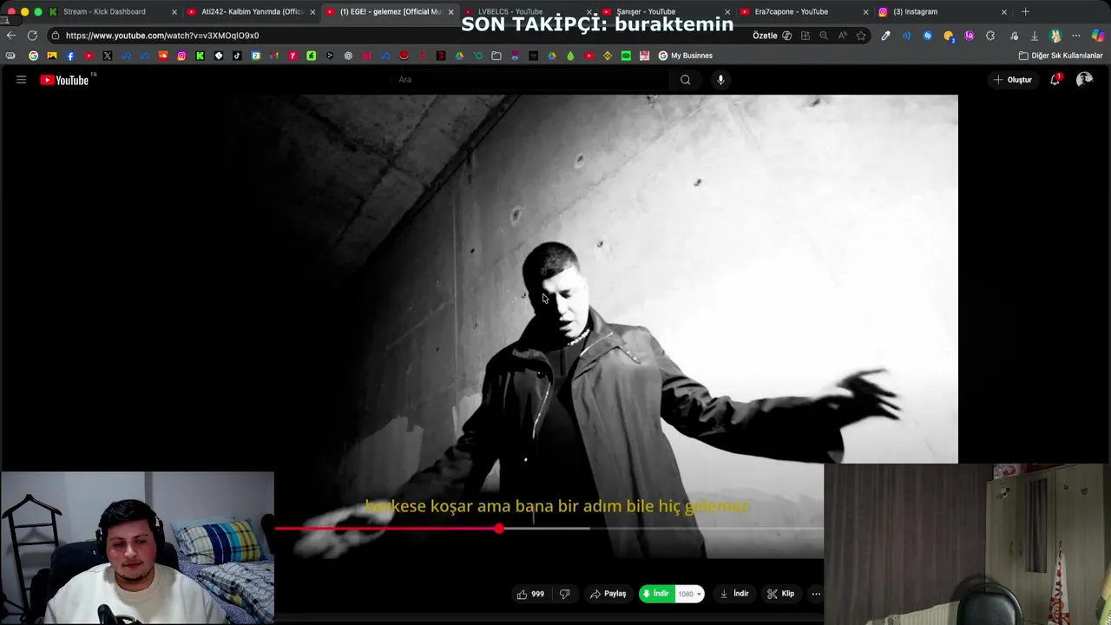Open the Kick bookmark icon
The width and height of the screenshot is (1111, 625).
tap(201, 56)
